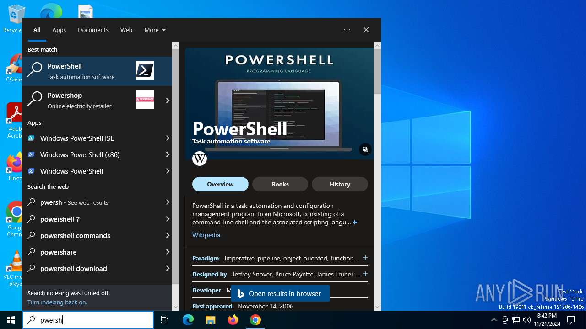Open the notification center icon
This screenshot has width=586, height=329.
point(571,320)
